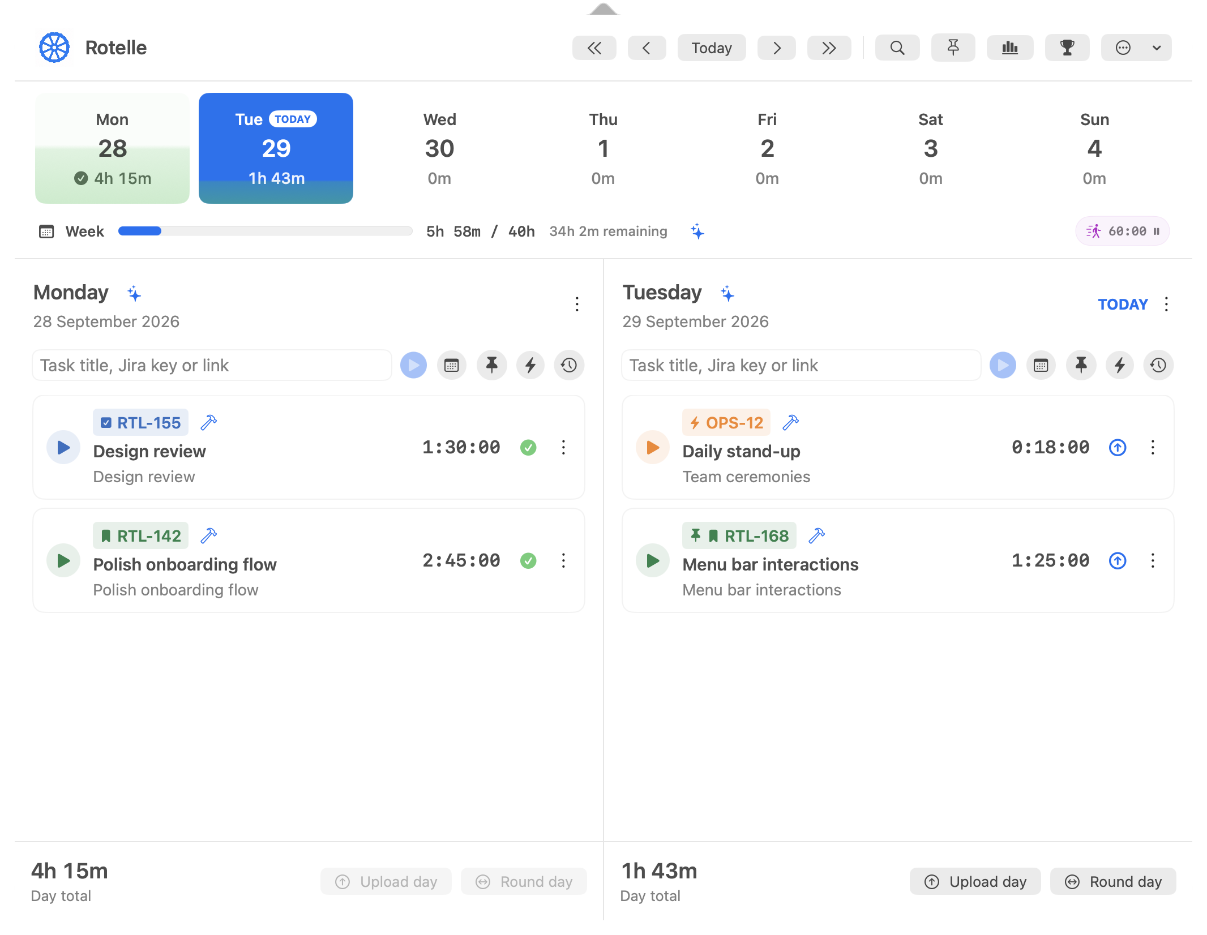Click the lightning quick-task icon in Tuesday's row
This screenshot has height=935, width=1207.
pyautogui.click(x=1119, y=365)
